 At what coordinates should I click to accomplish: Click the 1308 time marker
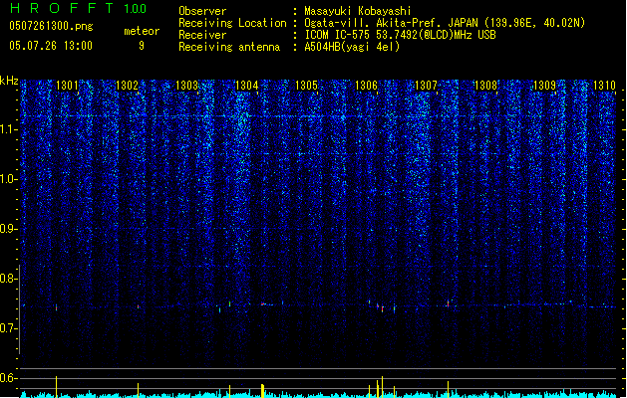pos(485,86)
